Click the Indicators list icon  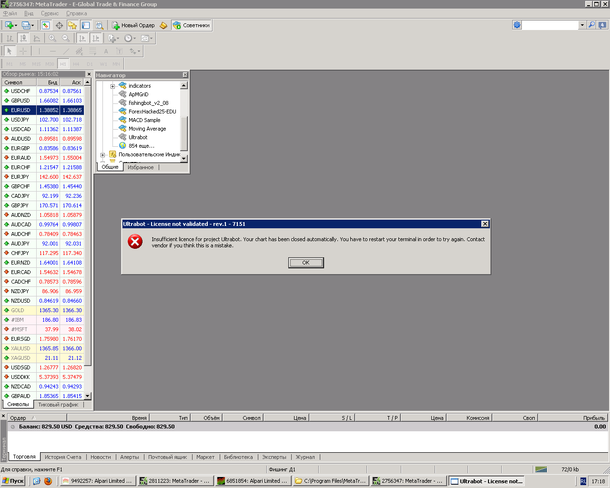point(112,38)
